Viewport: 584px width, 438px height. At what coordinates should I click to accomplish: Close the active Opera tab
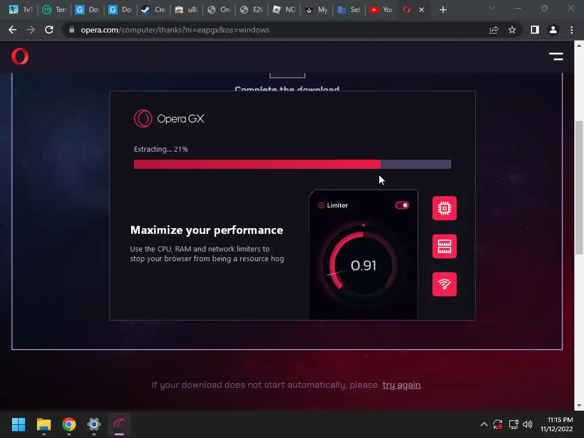[421, 10]
